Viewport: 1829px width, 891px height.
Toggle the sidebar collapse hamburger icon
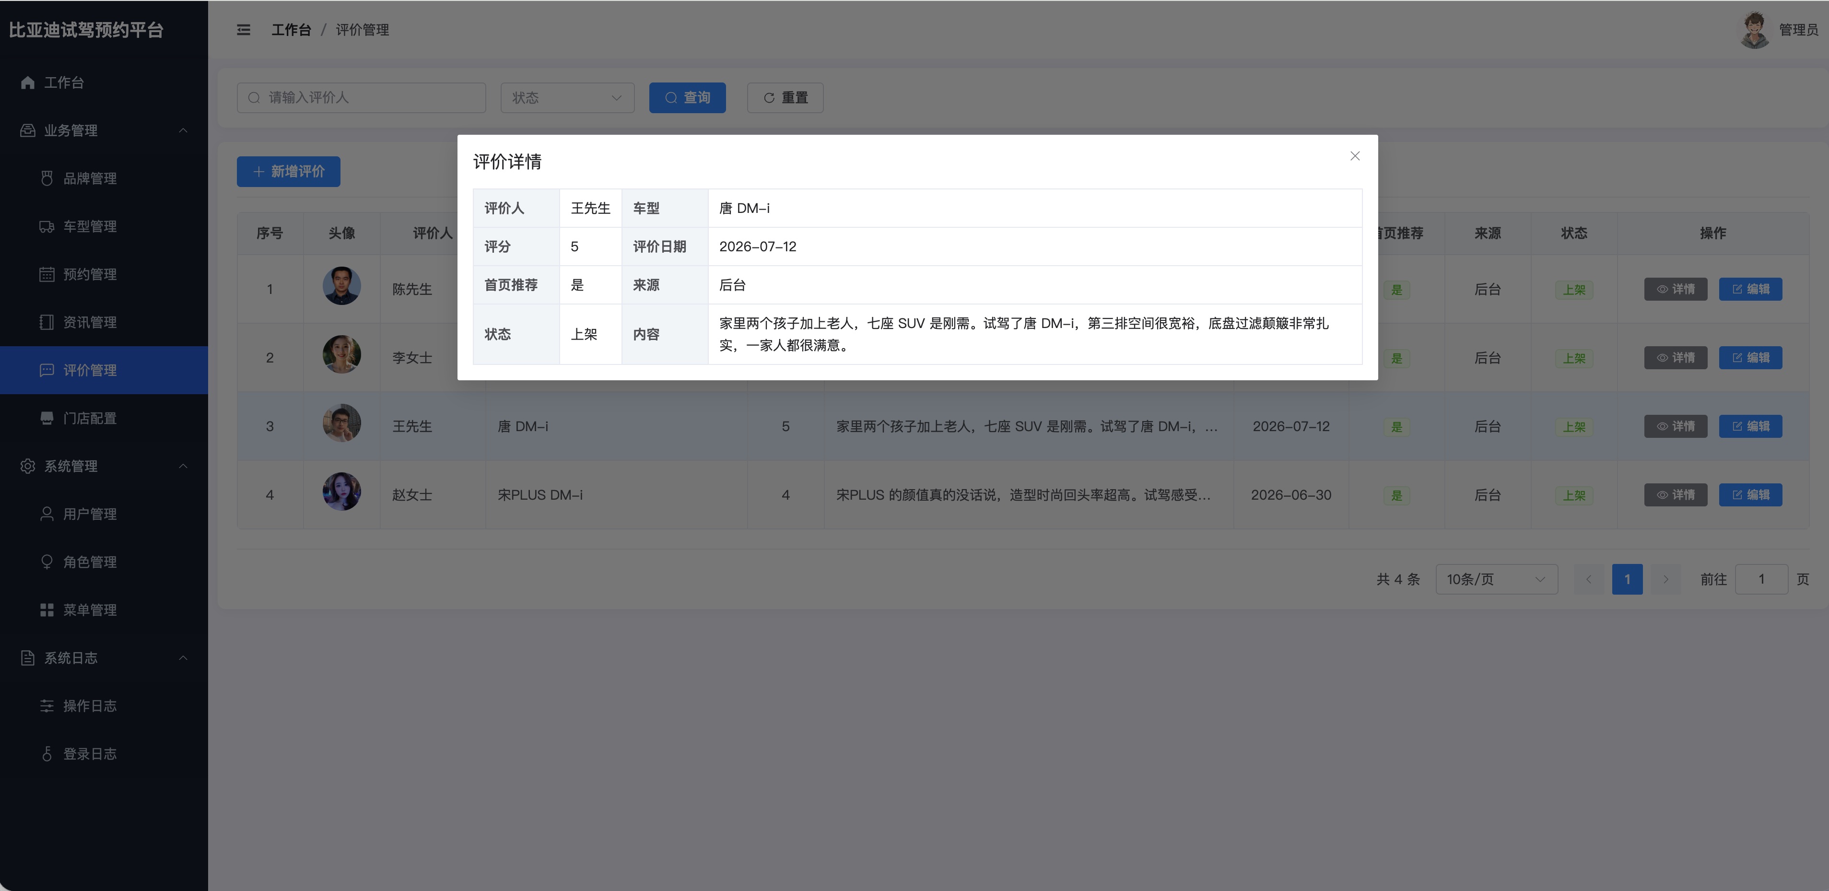[244, 30]
